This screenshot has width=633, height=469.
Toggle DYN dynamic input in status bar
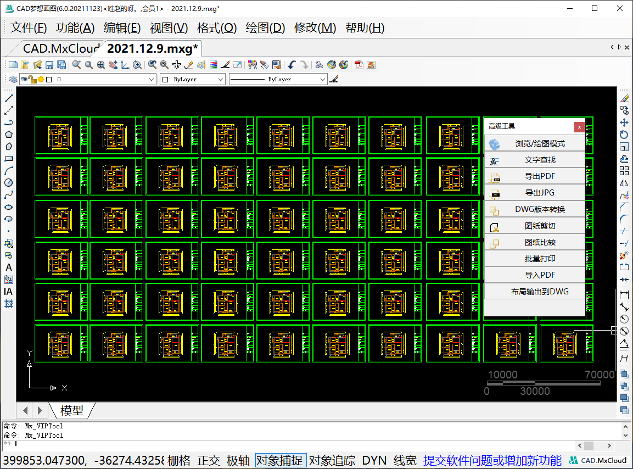374,461
